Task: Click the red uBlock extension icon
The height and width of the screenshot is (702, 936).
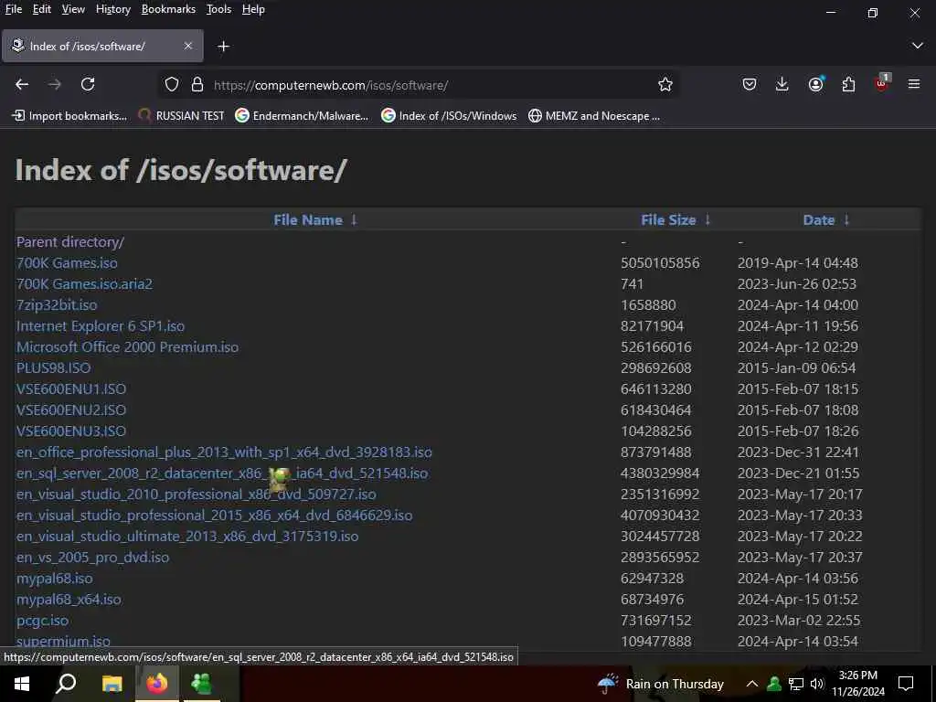Action: [882, 83]
